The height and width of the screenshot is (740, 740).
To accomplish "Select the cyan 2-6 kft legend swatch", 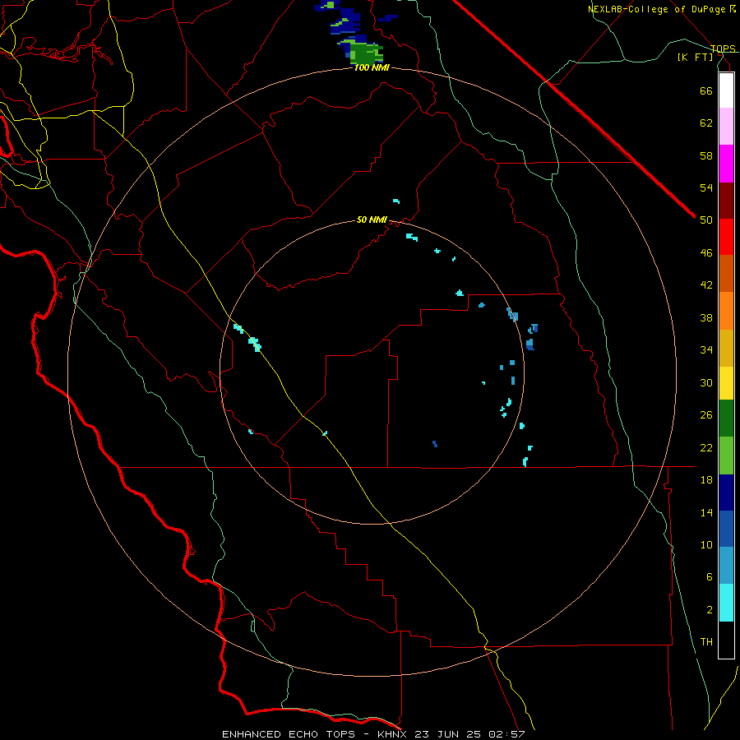I will tap(726, 603).
